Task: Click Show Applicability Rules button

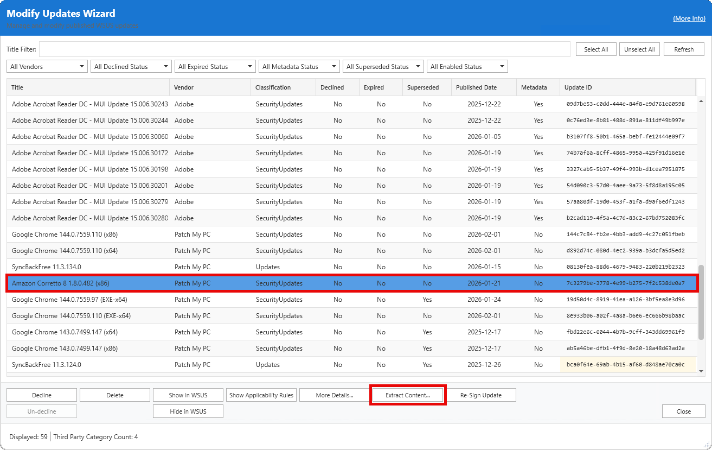Action: 261,395
